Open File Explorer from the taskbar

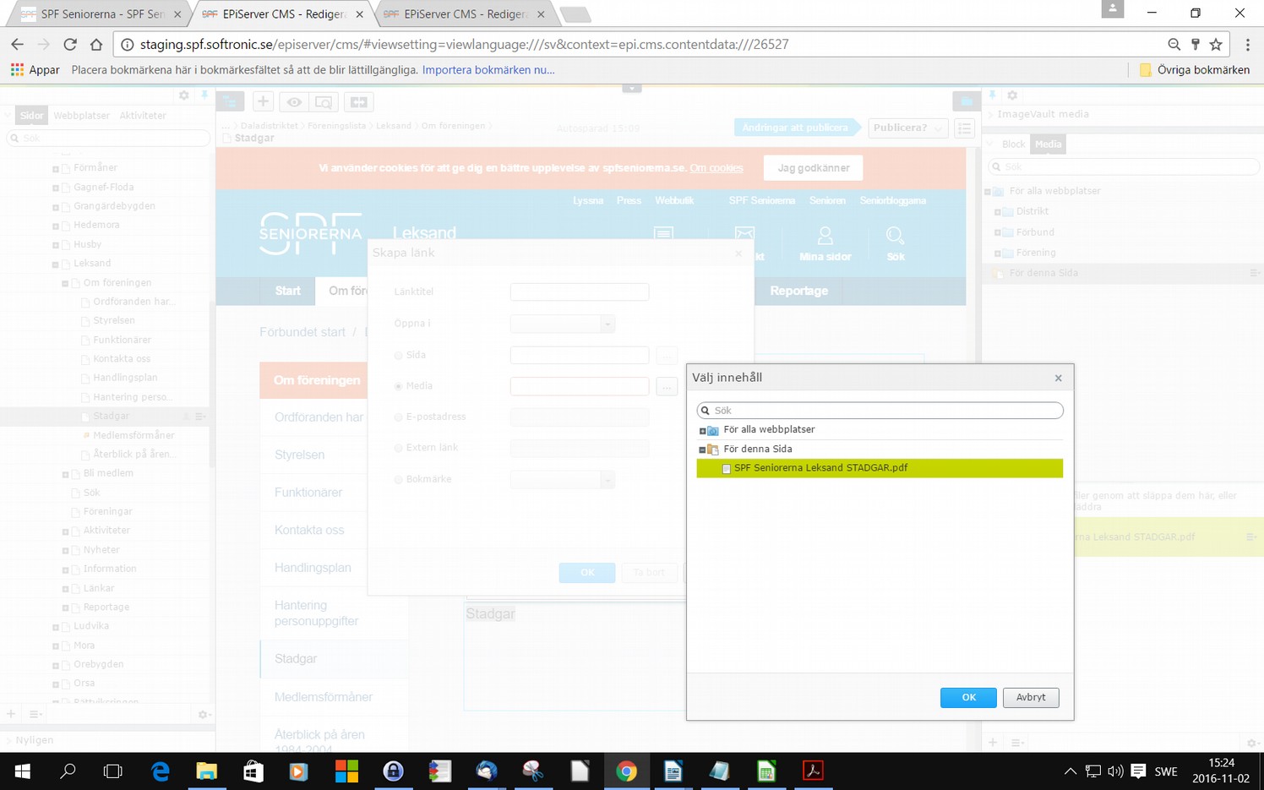click(206, 771)
